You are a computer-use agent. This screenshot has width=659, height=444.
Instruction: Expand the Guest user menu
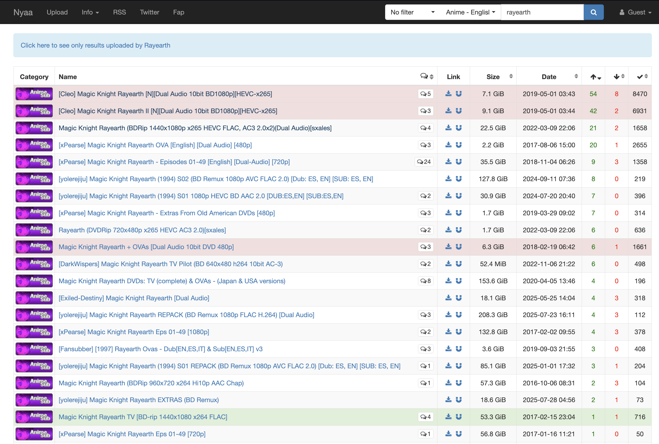(635, 12)
